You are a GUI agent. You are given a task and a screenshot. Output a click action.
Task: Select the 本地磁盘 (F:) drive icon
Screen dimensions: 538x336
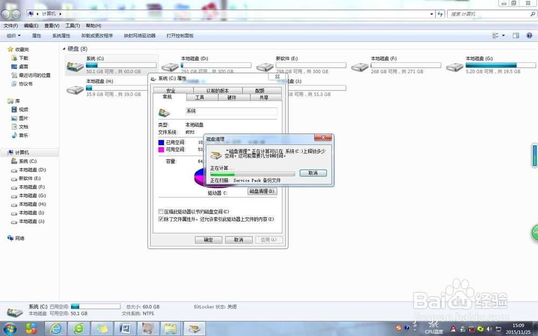point(360,67)
